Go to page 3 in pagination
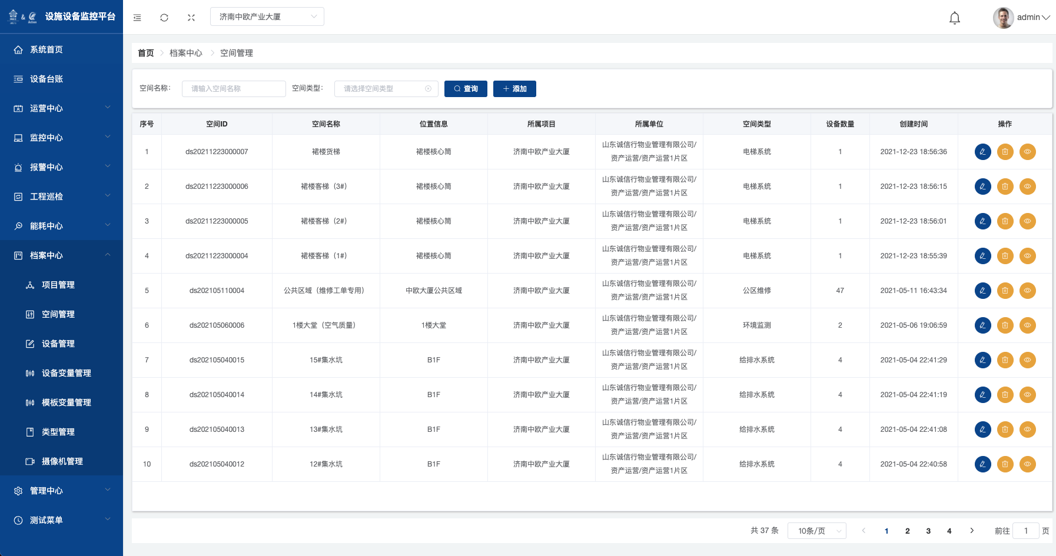This screenshot has width=1056, height=556. point(928,531)
